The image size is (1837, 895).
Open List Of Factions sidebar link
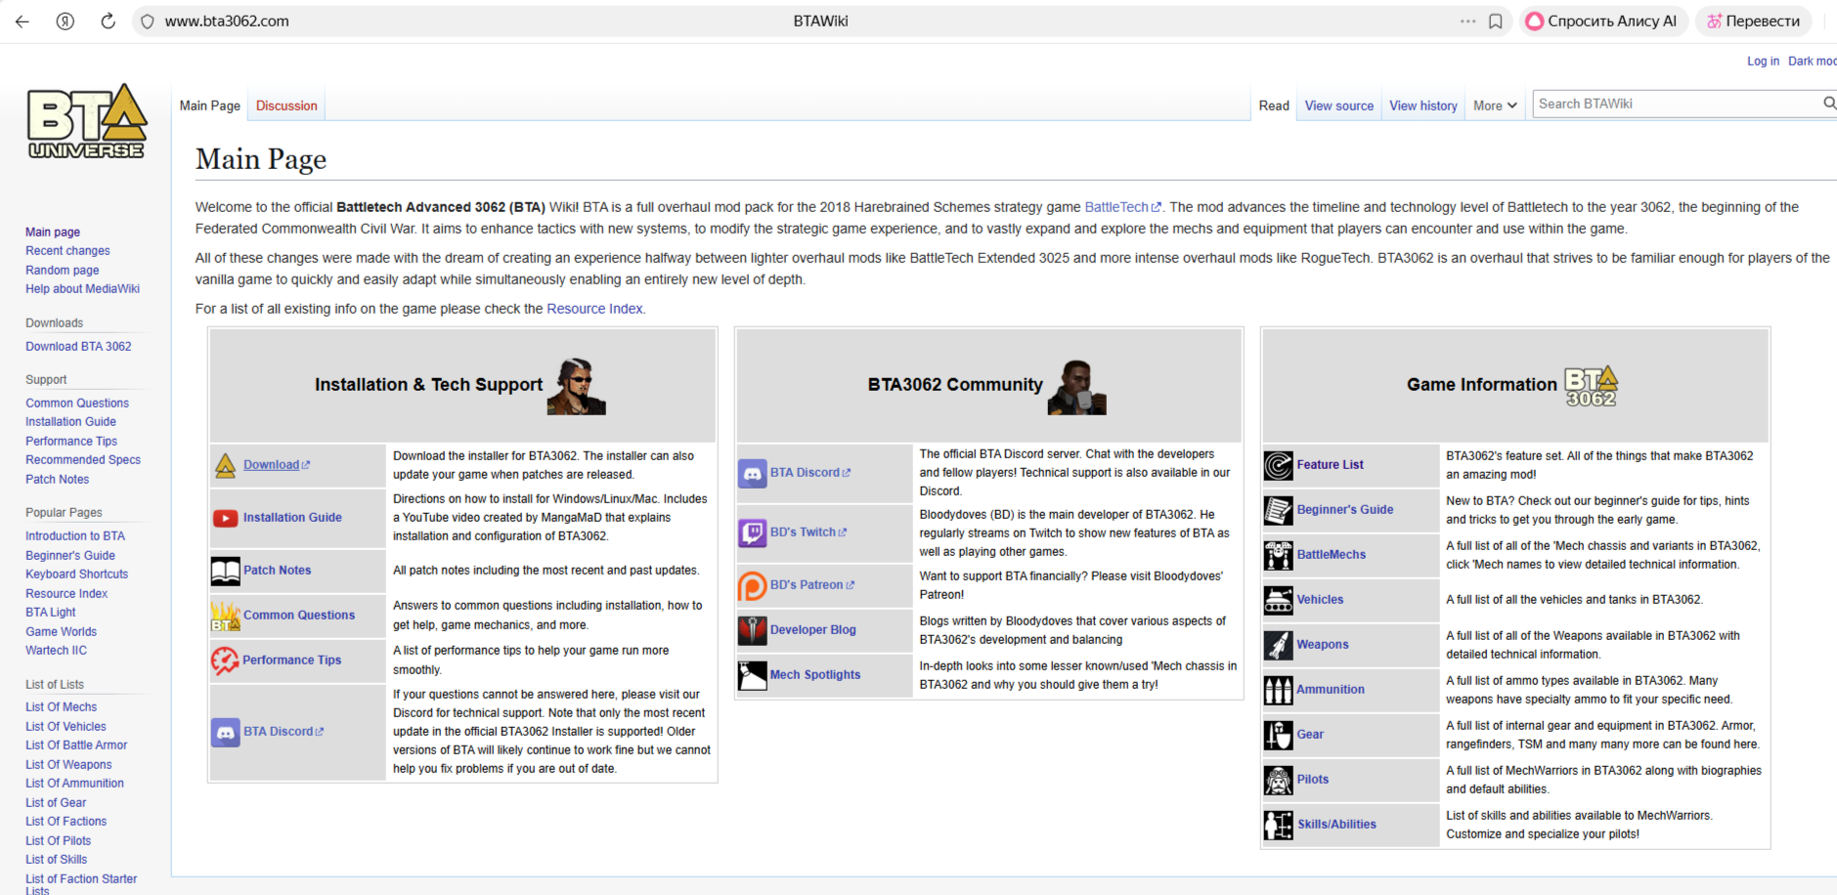coord(66,822)
